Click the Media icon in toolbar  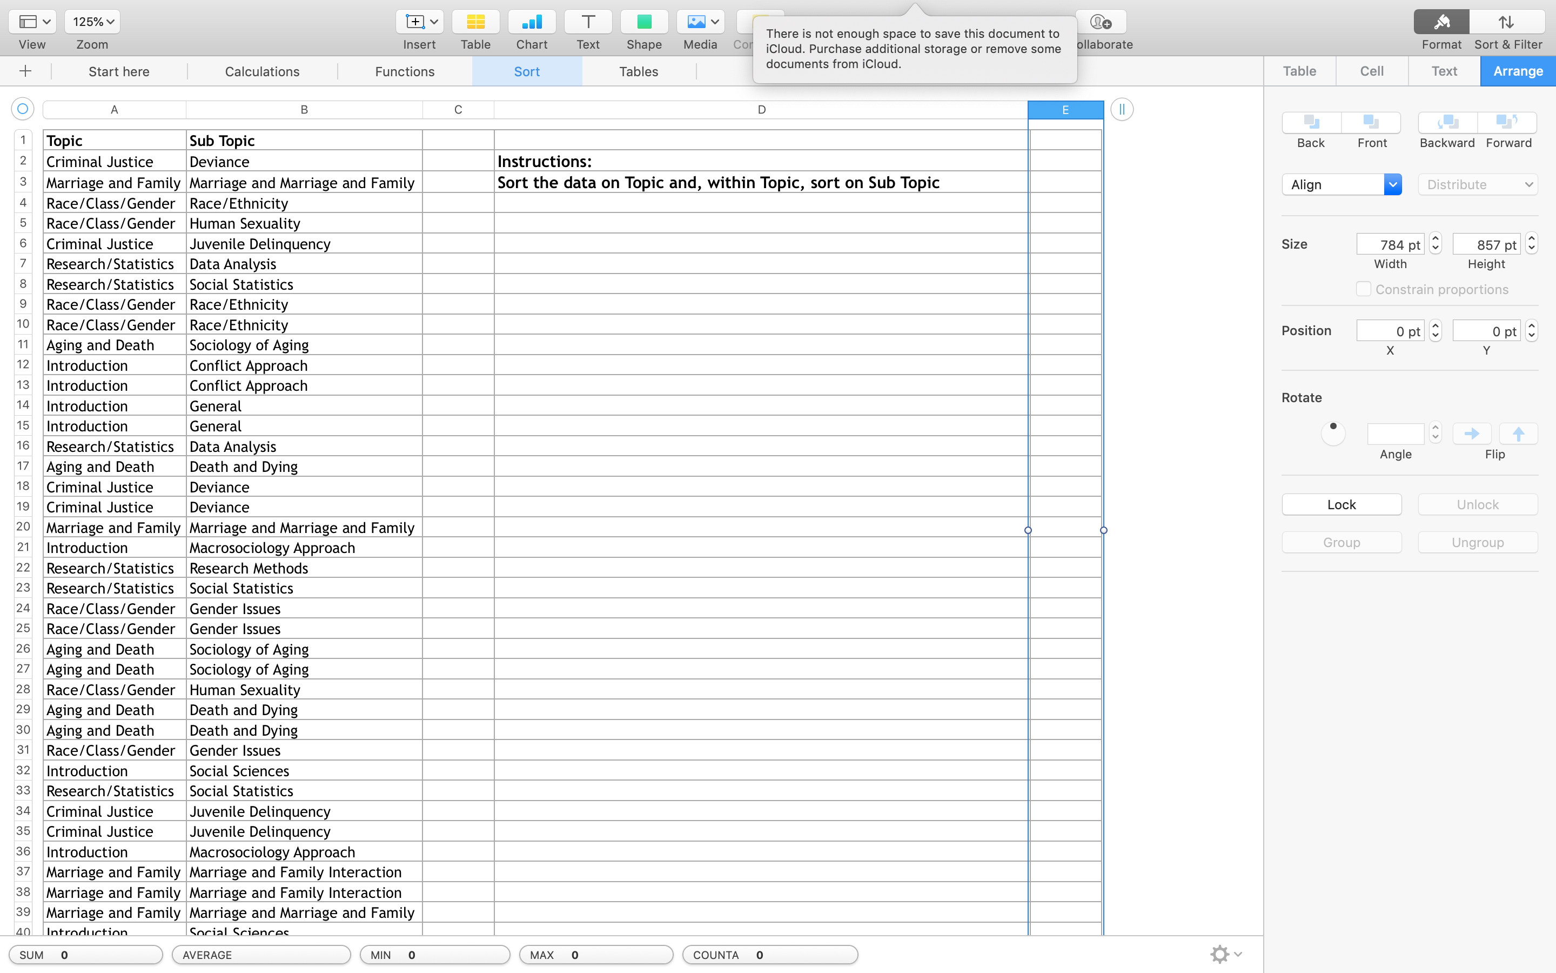tap(700, 21)
